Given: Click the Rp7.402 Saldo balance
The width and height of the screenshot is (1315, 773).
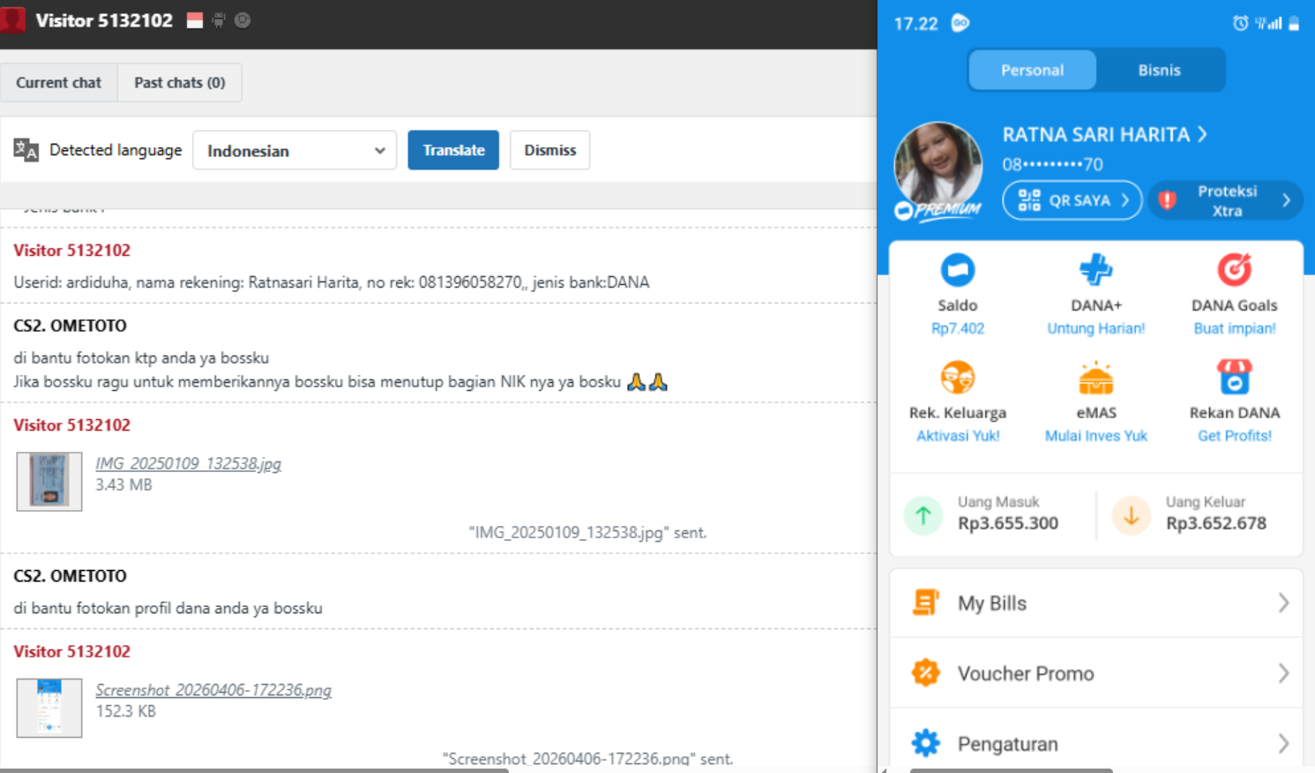Looking at the screenshot, I should point(958,328).
